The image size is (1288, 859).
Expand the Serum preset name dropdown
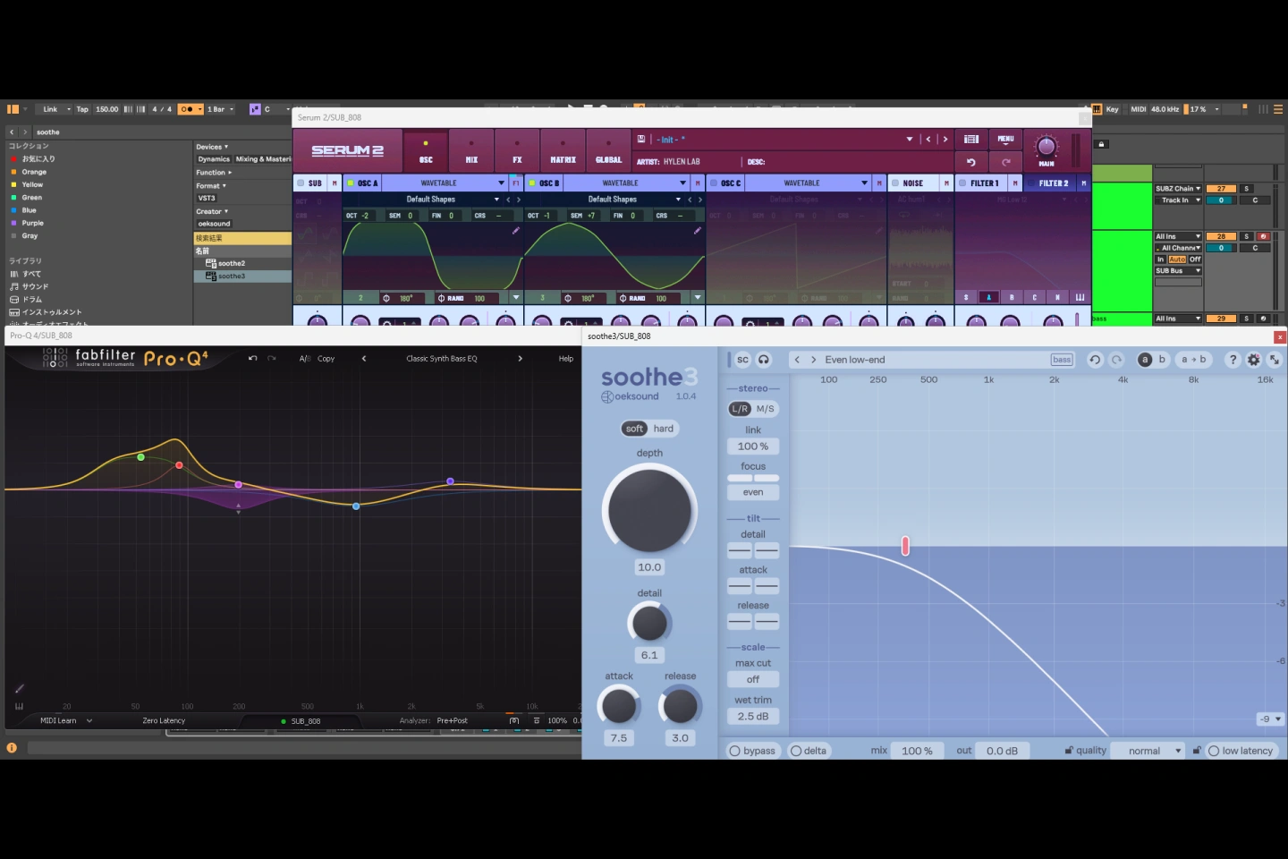click(x=910, y=140)
